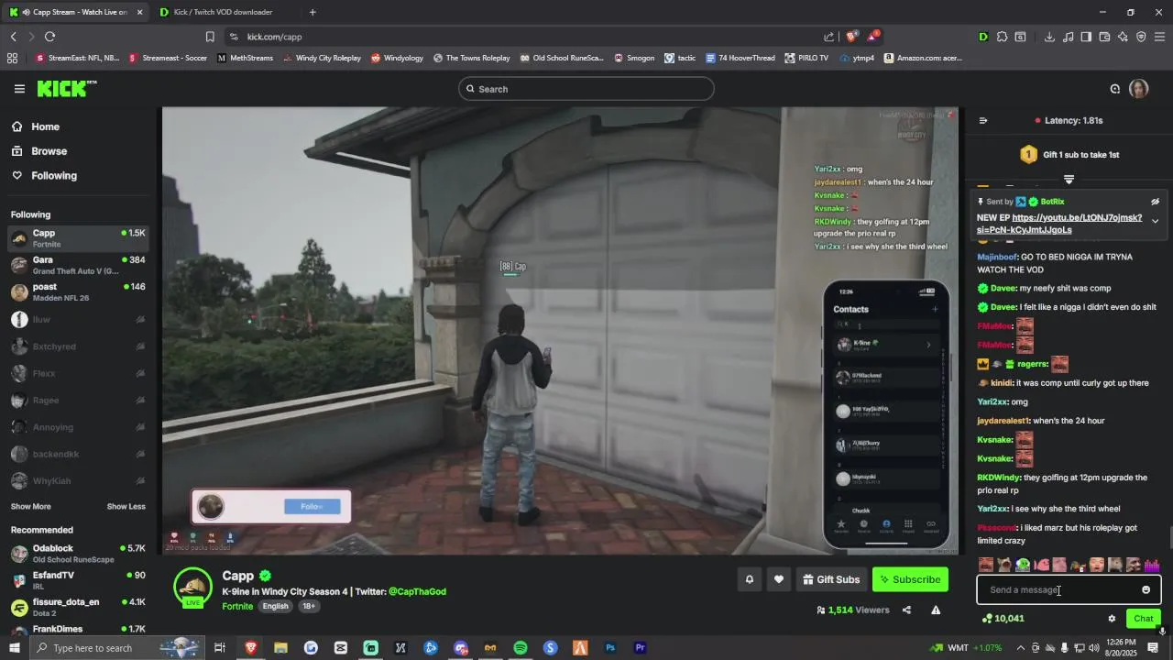Click the Gift Subs button
Screen dimensions: 1173x660
click(x=831, y=579)
